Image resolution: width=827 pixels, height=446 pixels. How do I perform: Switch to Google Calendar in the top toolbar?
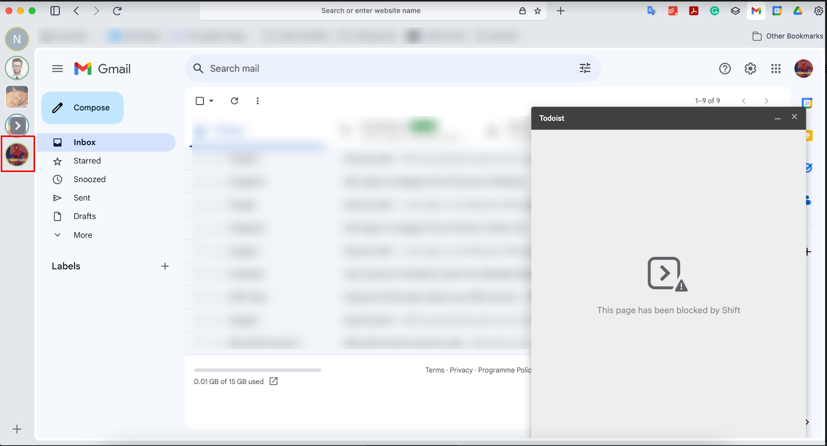pos(777,11)
